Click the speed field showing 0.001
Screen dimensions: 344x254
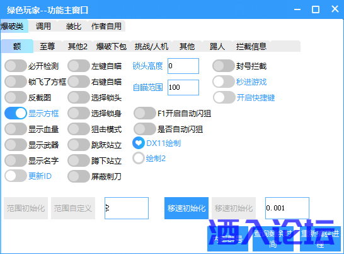287,208
